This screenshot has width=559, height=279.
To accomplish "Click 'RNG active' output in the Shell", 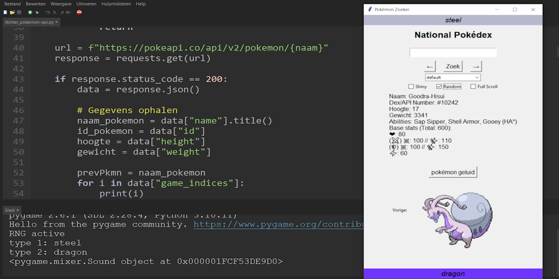I will tap(37, 234).
